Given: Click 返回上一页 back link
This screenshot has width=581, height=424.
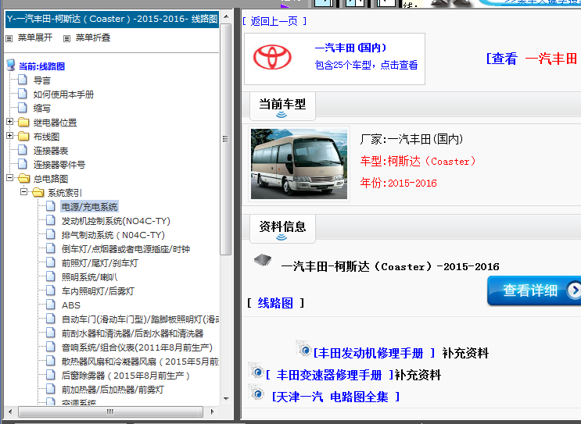Looking at the screenshot, I should (274, 21).
